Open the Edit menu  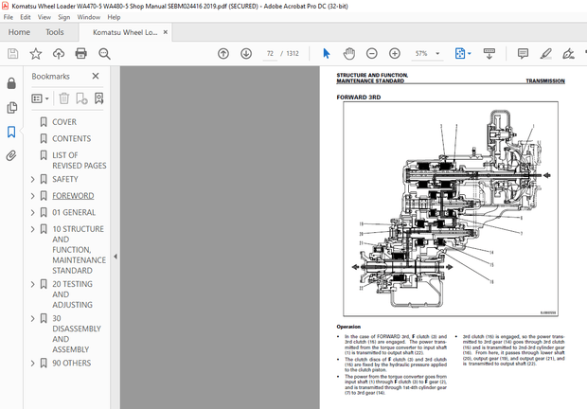[x=26, y=17]
